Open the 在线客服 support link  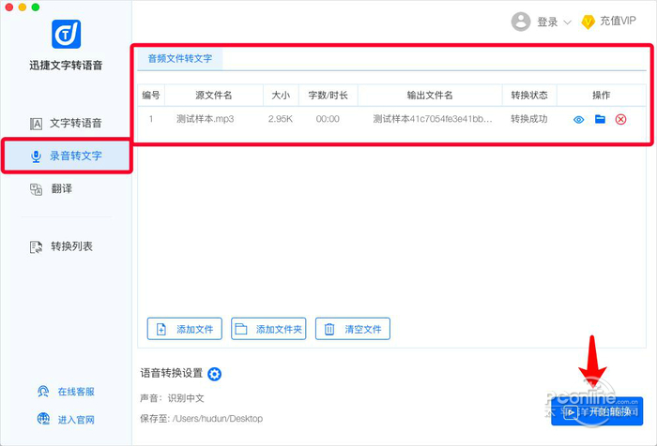pos(67,392)
